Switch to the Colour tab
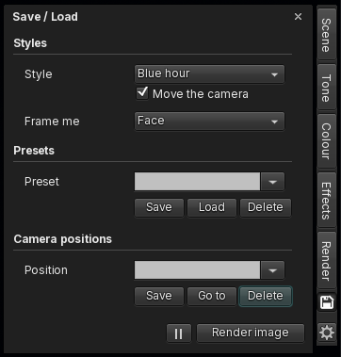 click(327, 141)
